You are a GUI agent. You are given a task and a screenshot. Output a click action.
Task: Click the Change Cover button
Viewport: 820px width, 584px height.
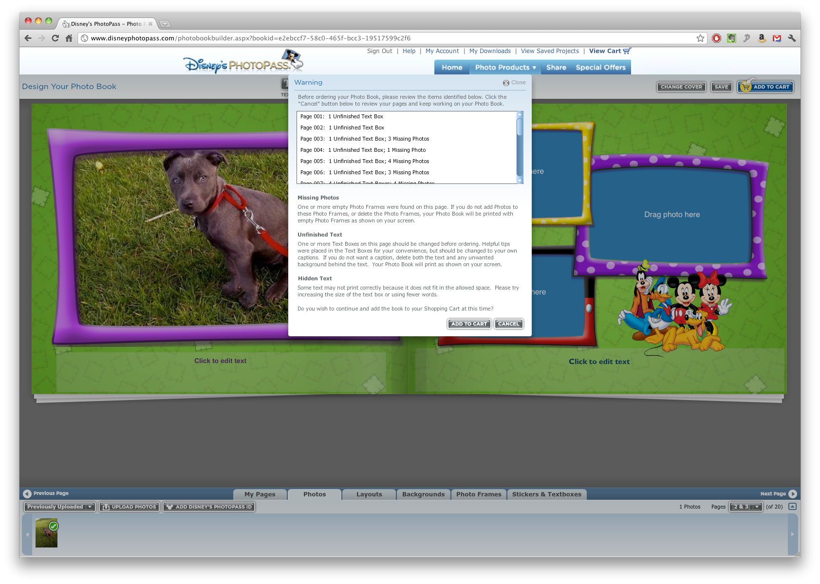681,87
